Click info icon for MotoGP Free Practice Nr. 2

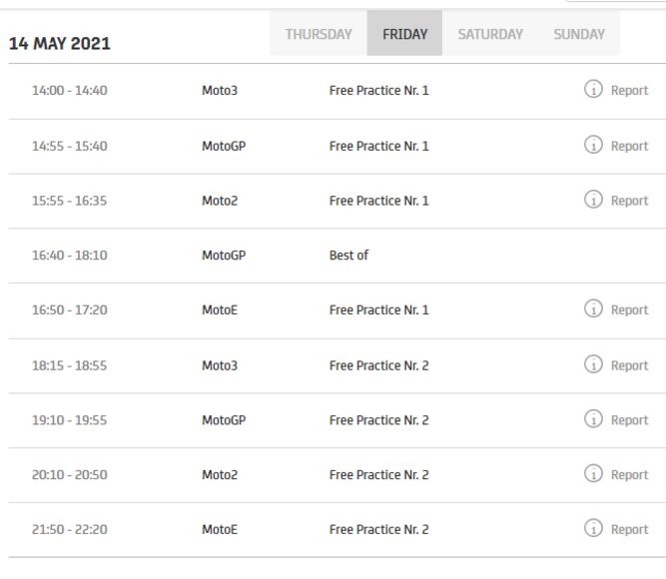coord(593,420)
